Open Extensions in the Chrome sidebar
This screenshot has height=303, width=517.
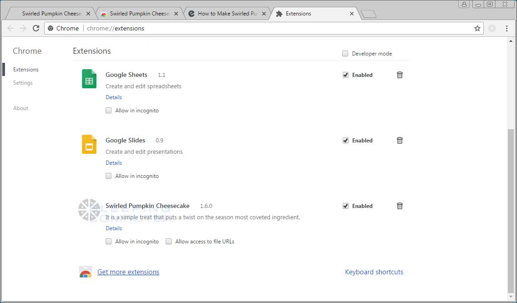click(26, 70)
